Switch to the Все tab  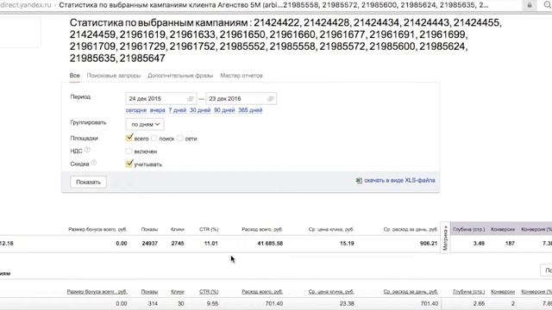75,76
